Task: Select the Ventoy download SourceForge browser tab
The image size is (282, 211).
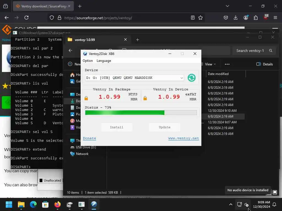Action: 43,6
